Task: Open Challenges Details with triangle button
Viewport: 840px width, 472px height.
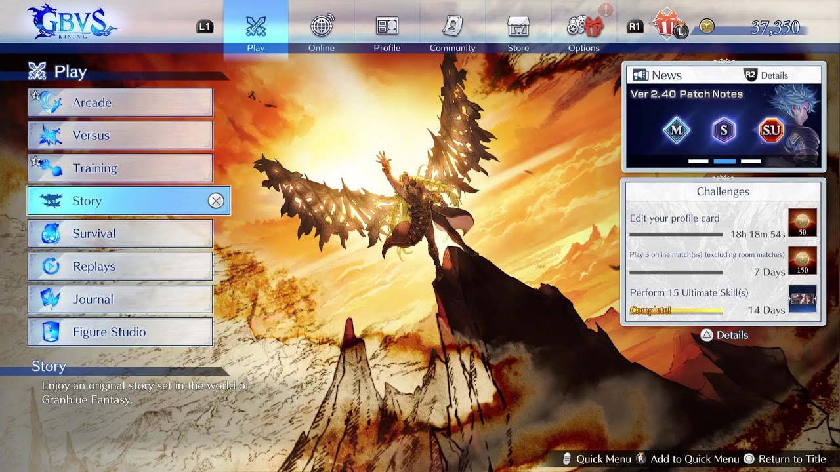Action: click(724, 335)
